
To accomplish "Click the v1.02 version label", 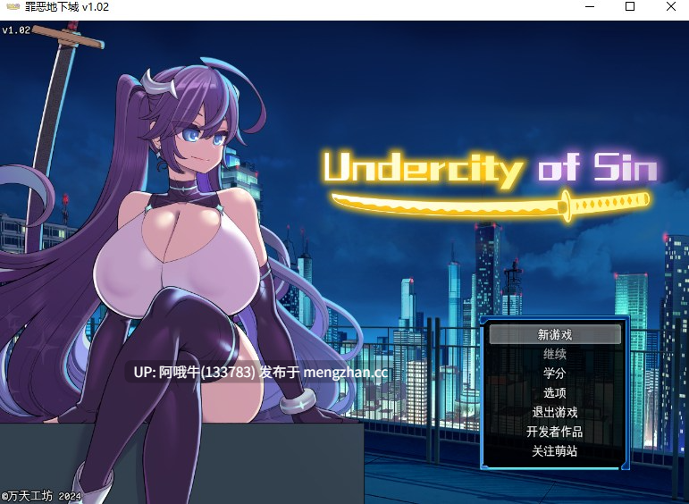I will pos(16,30).
